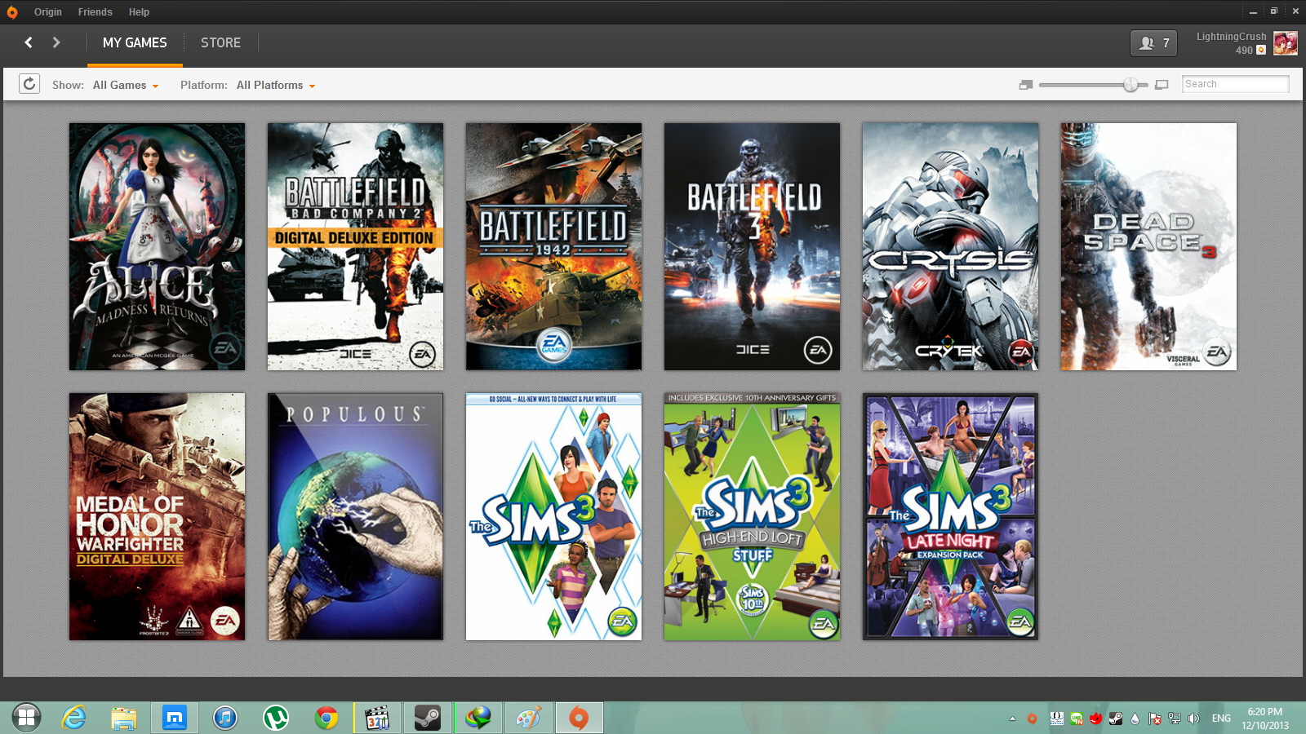Launch Internet Explorer from the taskbar
Screen dimensions: 1306x734
point(73,718)
